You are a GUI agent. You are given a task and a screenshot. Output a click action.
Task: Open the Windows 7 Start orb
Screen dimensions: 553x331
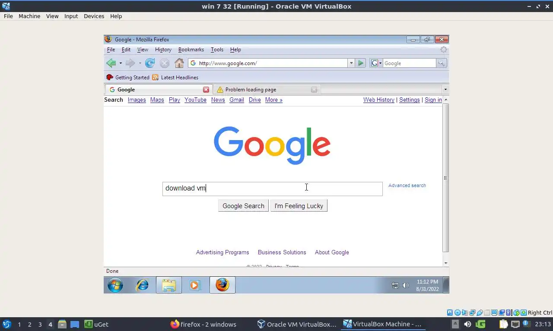(x=115, y=285)
